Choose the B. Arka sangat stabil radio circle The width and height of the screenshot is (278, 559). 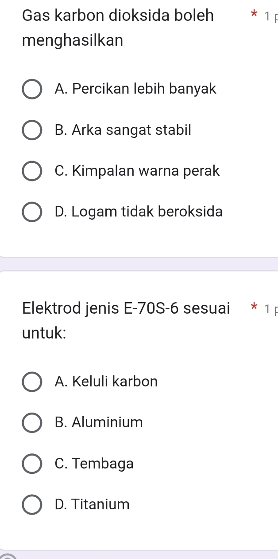[32, 130]
